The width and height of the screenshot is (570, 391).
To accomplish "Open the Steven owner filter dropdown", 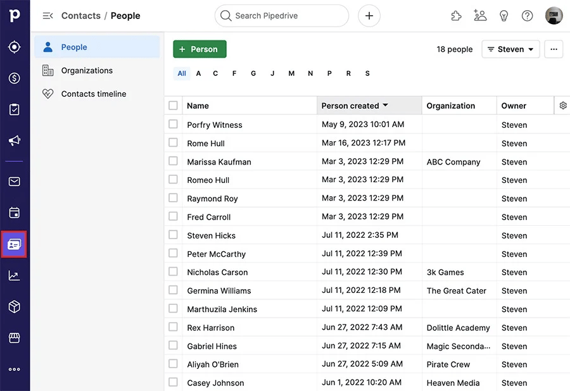I will (510, 49).
